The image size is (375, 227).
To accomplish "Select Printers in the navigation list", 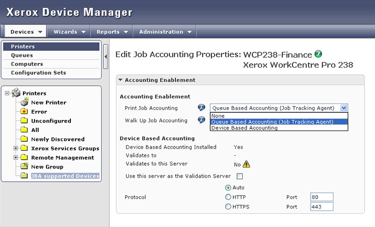I will (51, 46).
